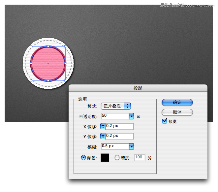218x192 pixels.
Task: Click the 取消 (Cancel) button
Action: 177,112
